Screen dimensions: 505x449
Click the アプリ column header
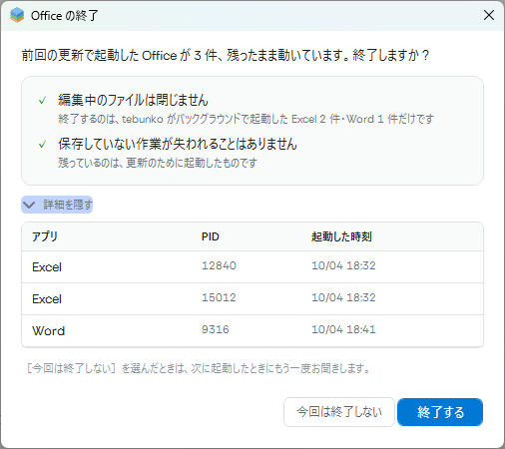[x=45, y=236]
